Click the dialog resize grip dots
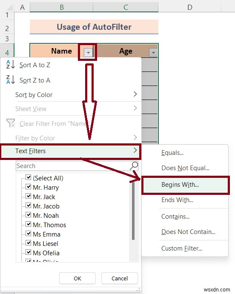The image size is (235, 294). 138,289
